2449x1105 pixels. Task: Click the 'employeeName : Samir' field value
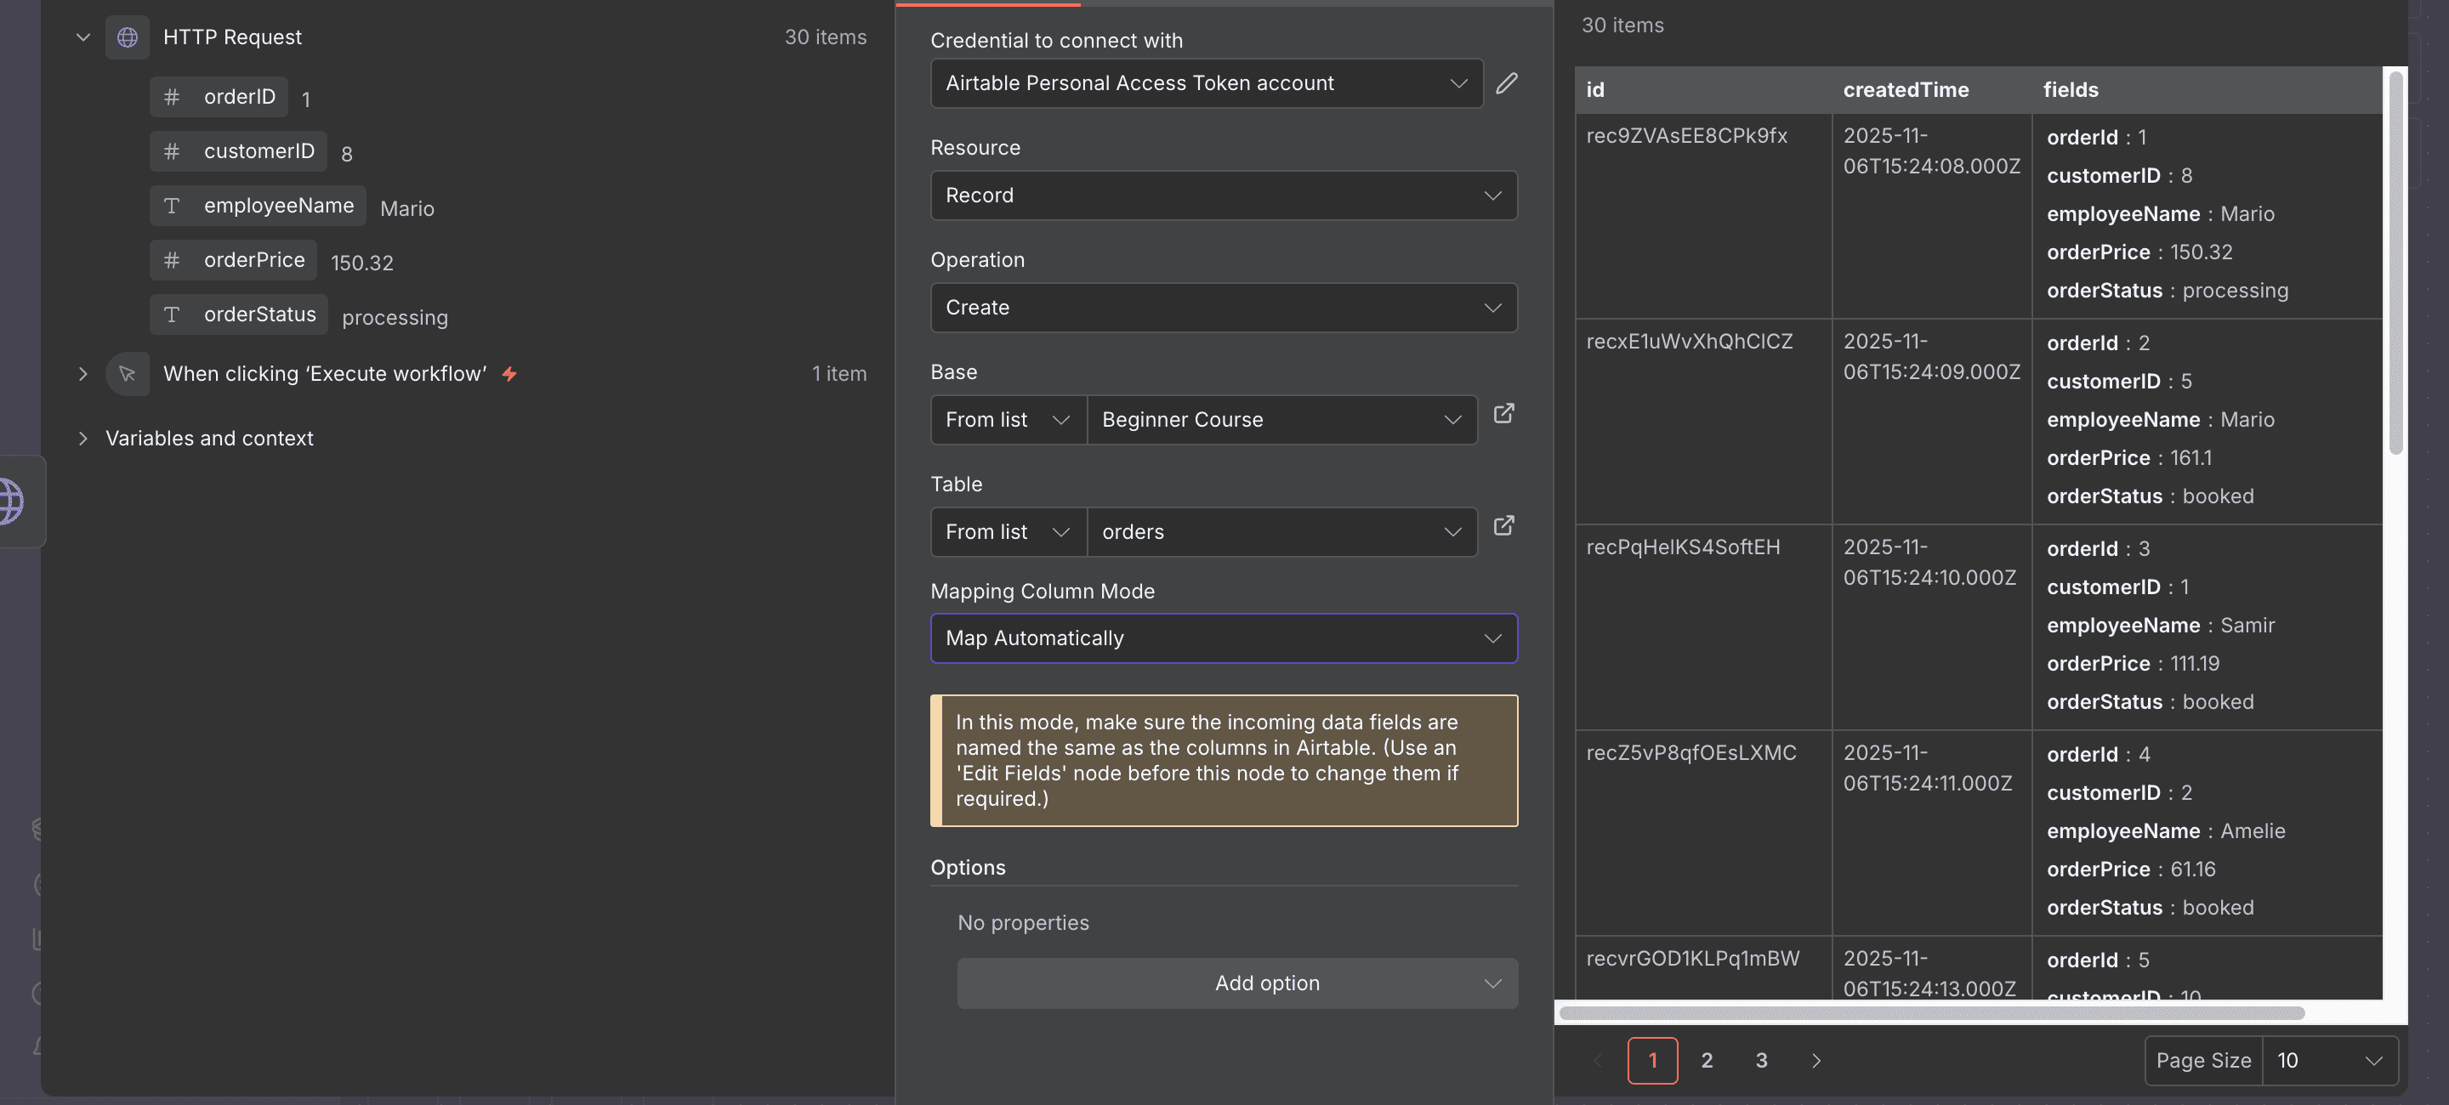tap(2160, 626)
